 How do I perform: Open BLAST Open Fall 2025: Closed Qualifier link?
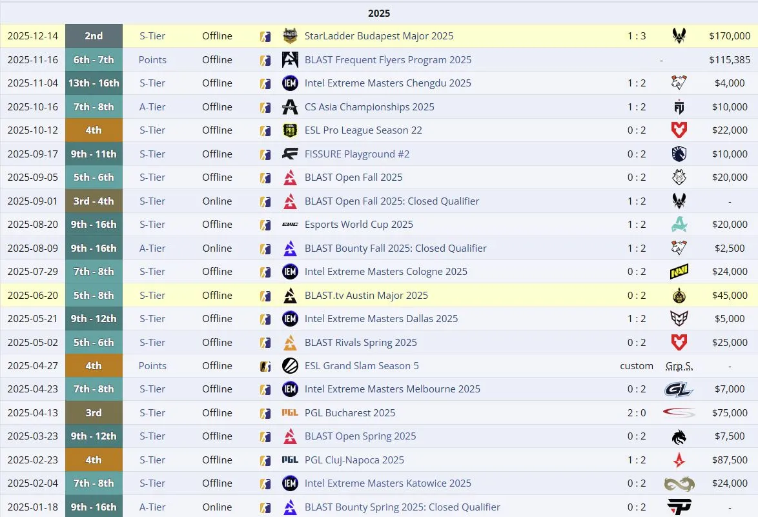(x=391, y=201)
